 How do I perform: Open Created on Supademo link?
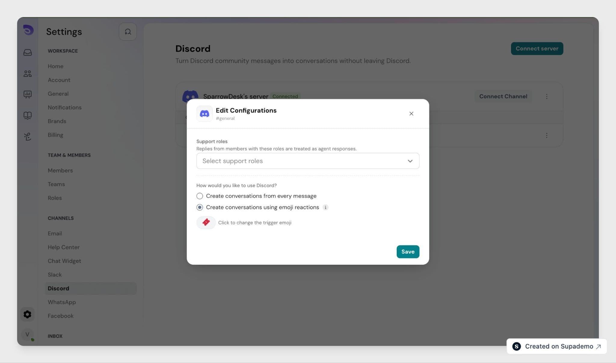pos(557,346)
